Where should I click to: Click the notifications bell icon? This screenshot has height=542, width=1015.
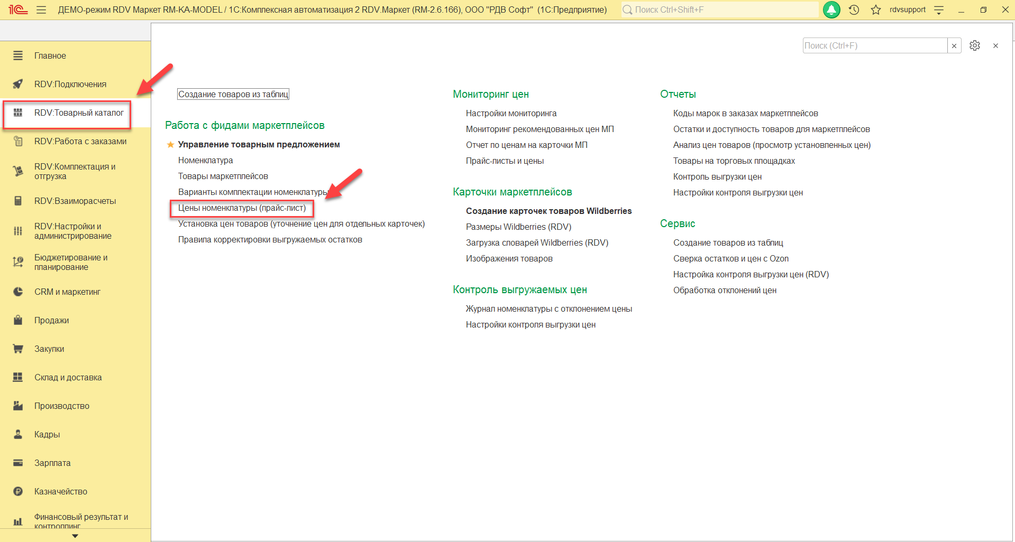(831, 10)
